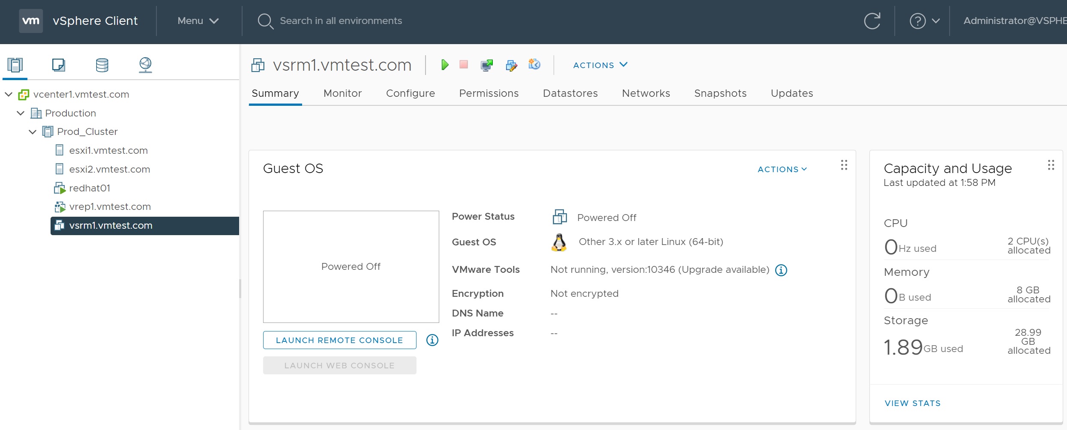Viewport: 1067px width, 430px height.
Task: Open the launch console monitor icon
Action: [x=486, y=65]
